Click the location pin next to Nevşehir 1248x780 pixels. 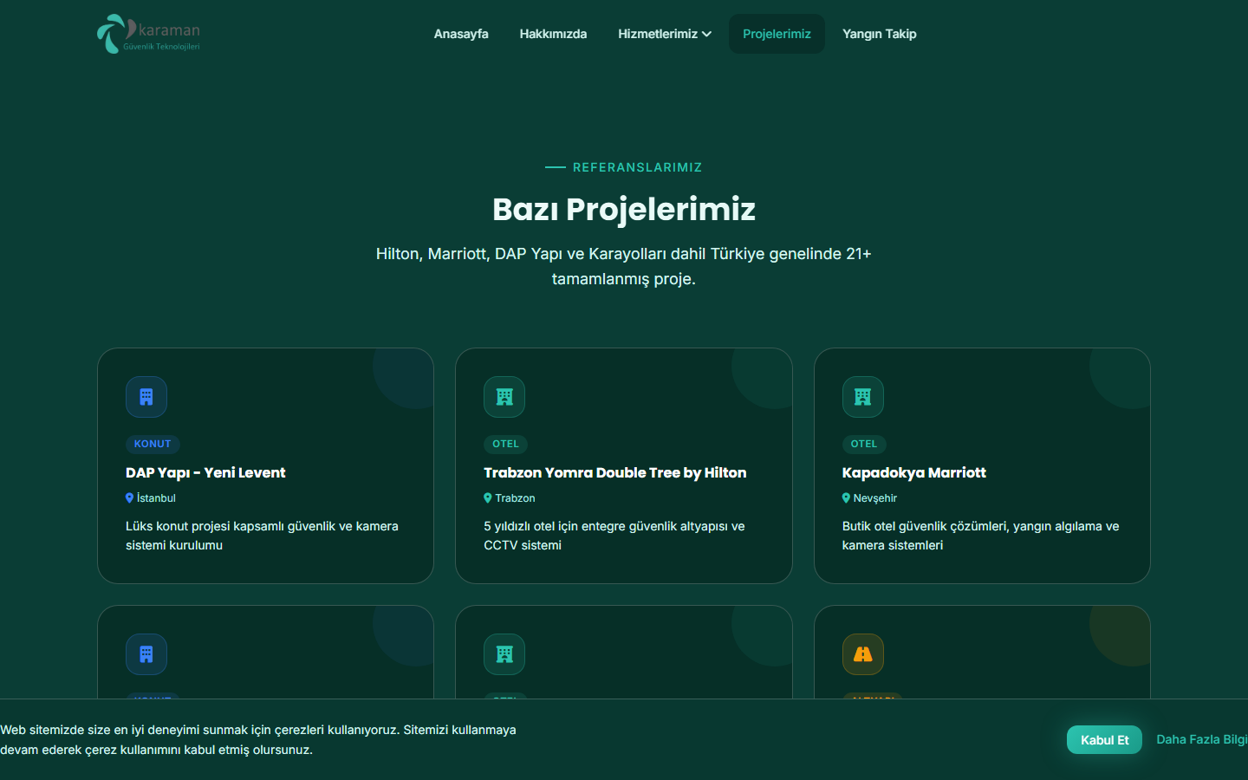[x=846, y=498]
